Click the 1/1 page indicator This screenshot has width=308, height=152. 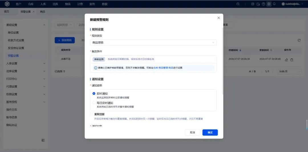tap(267, 71)
